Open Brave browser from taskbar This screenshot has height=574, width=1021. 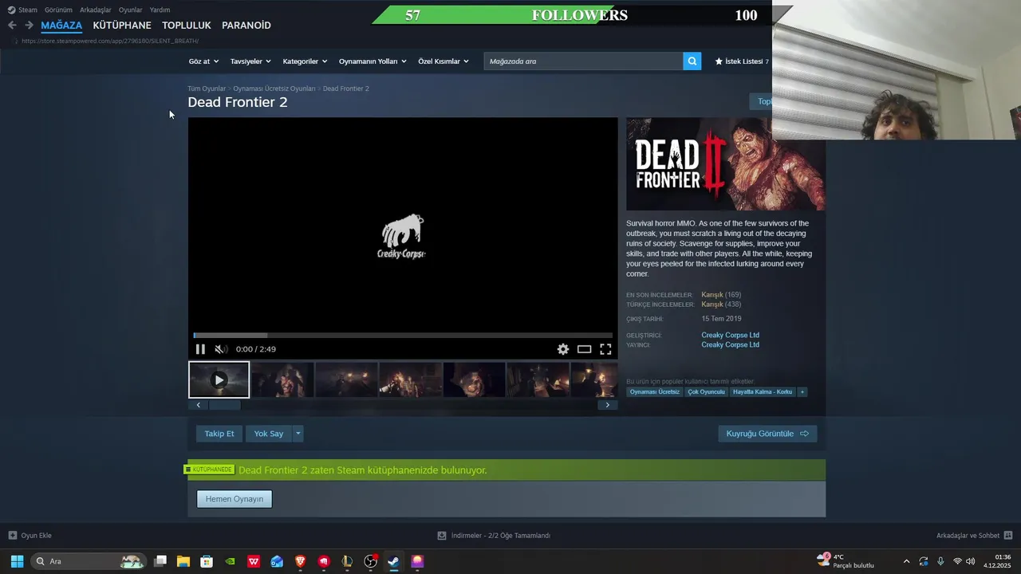point(301,561)
